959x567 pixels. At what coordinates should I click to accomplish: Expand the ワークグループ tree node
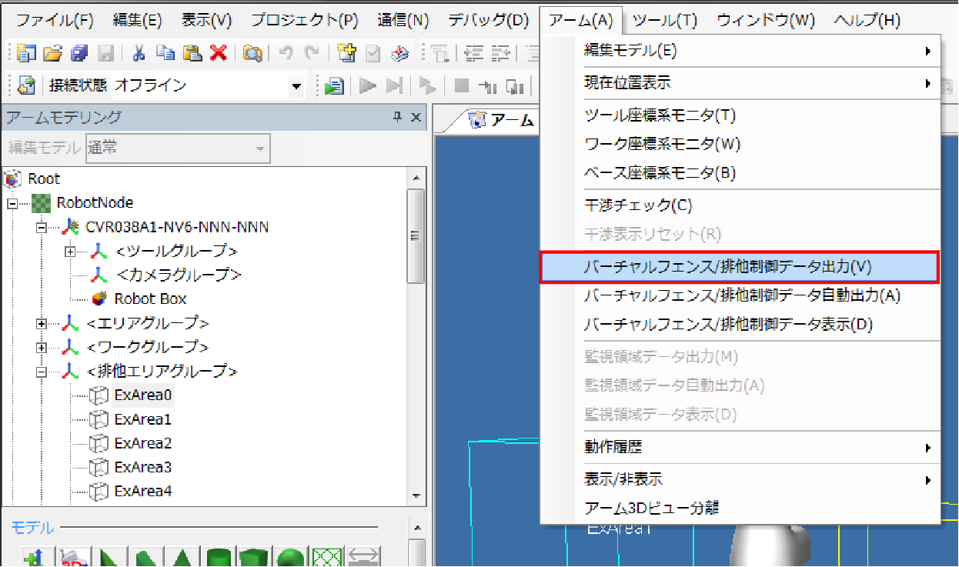42,347
